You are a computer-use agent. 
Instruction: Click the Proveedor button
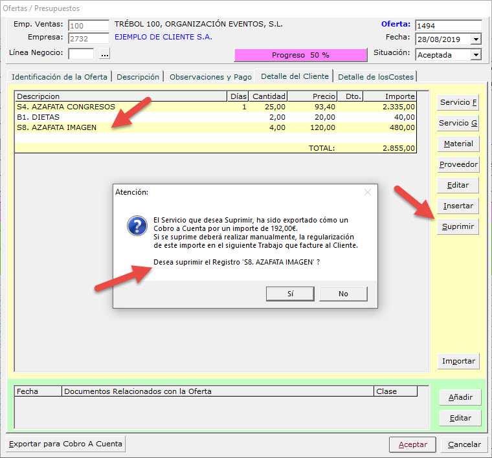coord(458,164)
